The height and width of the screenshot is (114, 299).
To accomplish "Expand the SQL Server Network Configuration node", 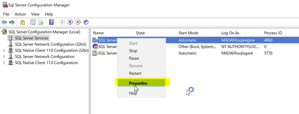I will [x=4, y=57].
